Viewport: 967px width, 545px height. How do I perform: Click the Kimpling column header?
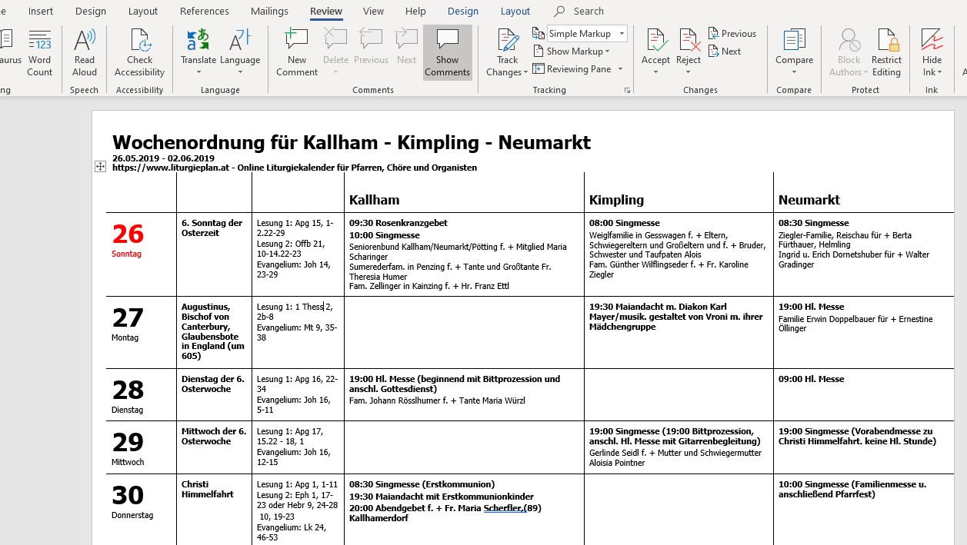click(x=616, y=200)
